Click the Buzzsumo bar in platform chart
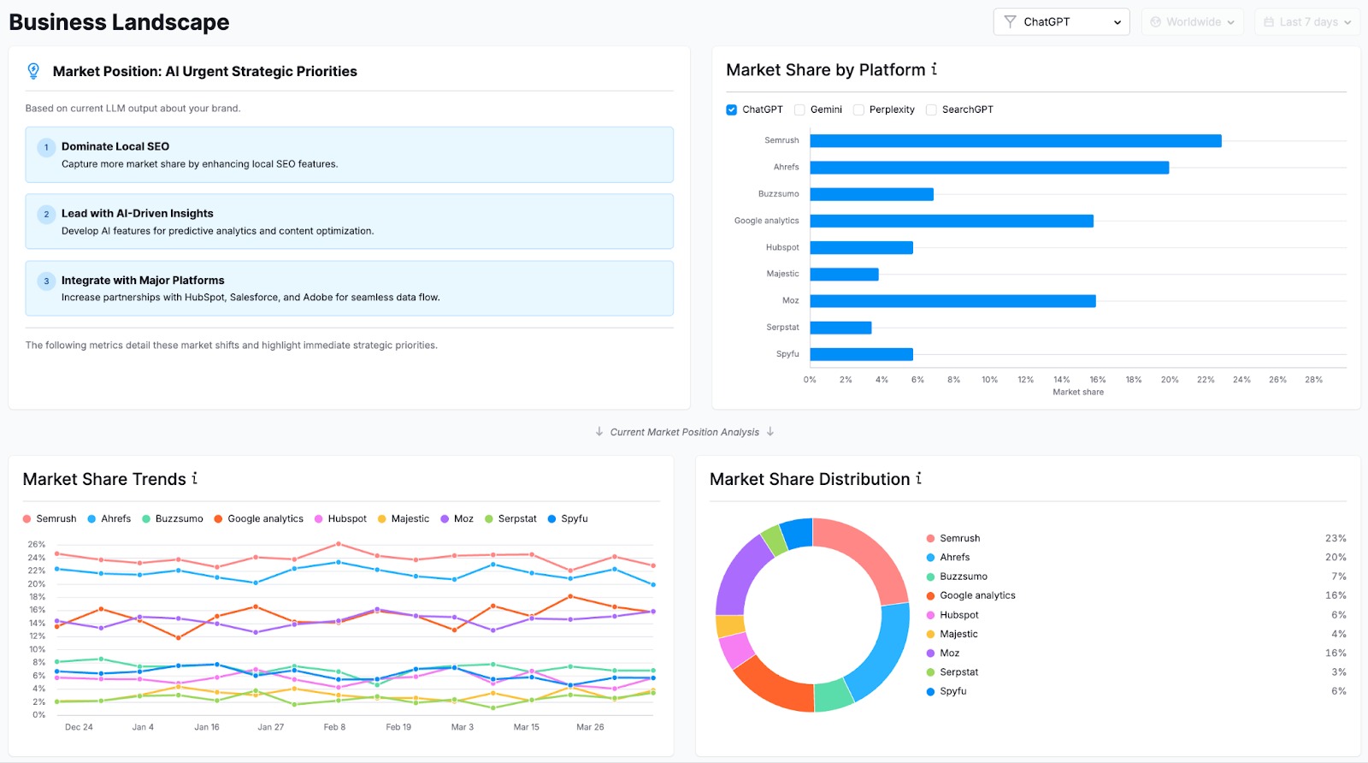This screenshot has height=763, width=1368. pos(872,194)
